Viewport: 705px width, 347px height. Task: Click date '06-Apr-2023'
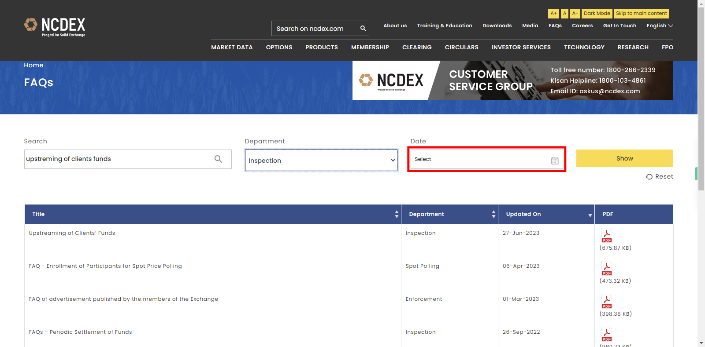point(521,266)
